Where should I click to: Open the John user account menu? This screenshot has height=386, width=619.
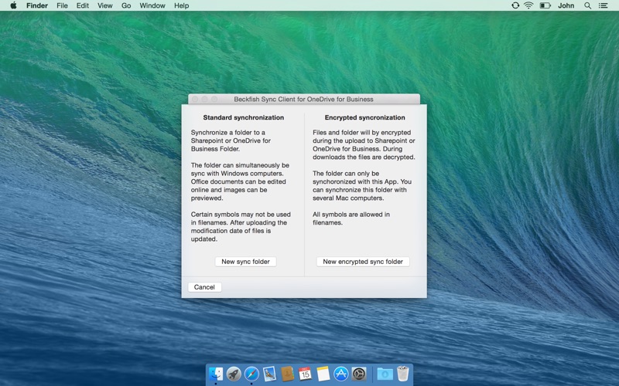[566, 5]
